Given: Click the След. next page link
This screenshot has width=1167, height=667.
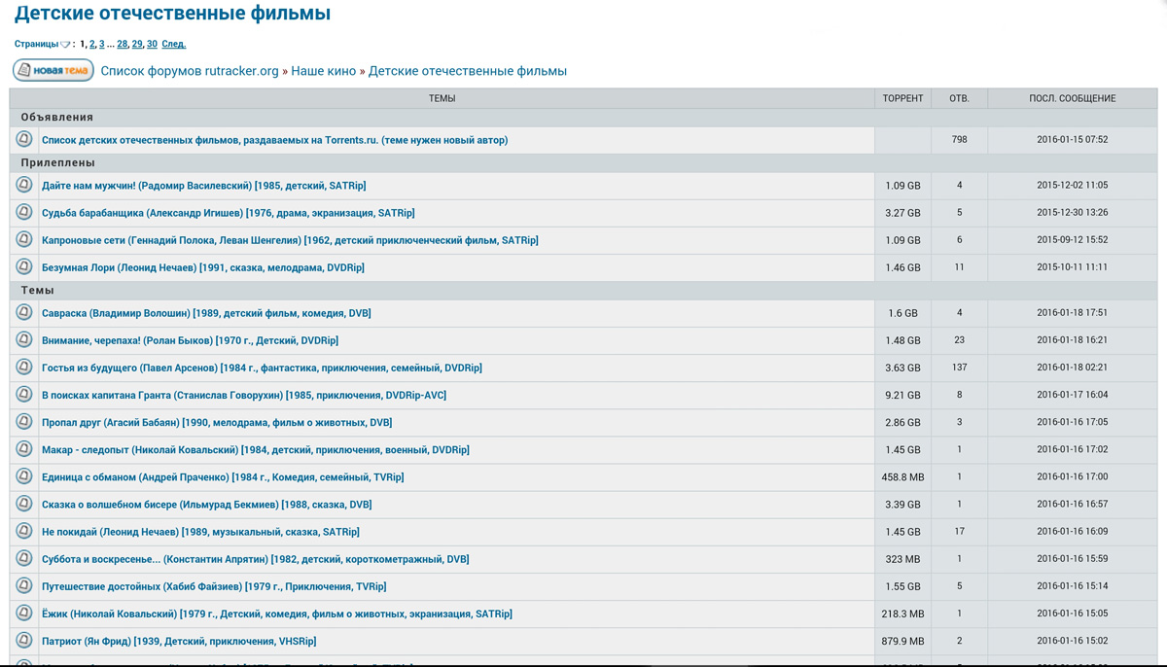Looking at the screenshot, I should pos(173,44).
